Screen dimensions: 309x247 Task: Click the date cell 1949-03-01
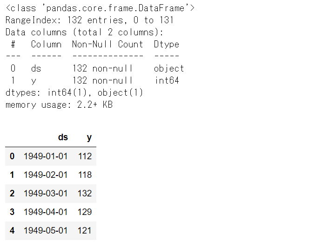click(x=46, y=194)
